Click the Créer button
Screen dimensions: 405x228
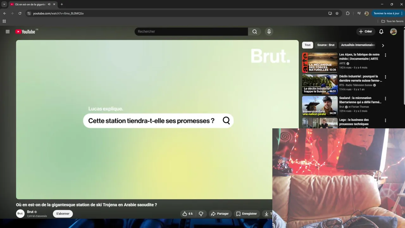pyautogui.click(x=365, y=32)
